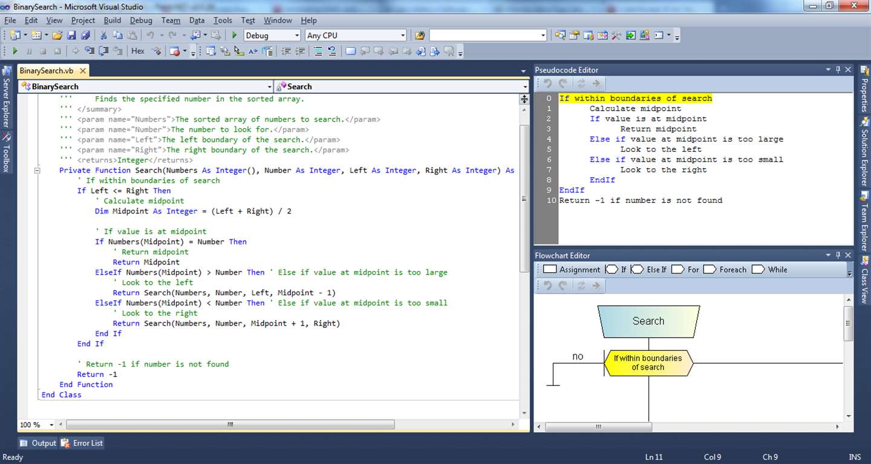Click undo in the Pseudocode Editor toolbar

[x=547, y=84]
